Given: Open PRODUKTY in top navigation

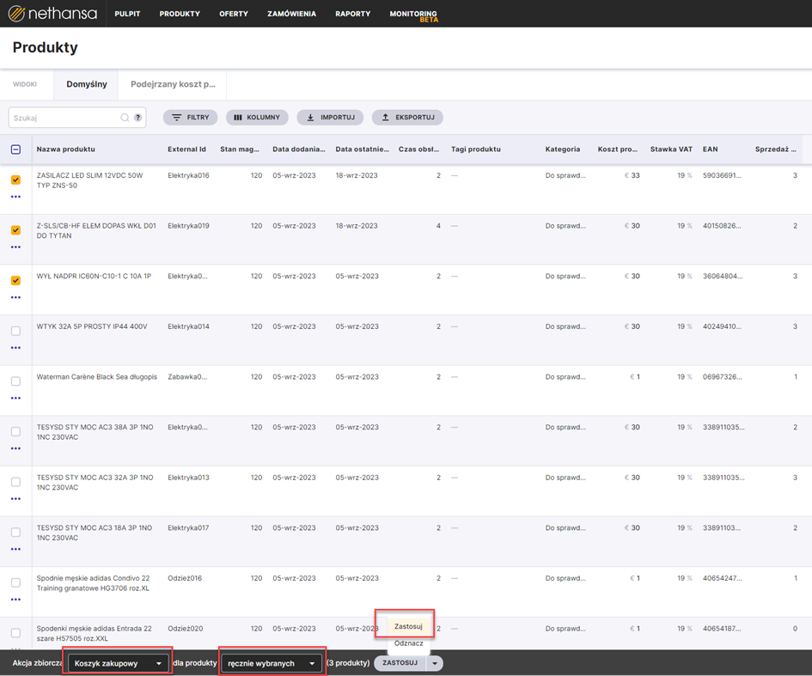Looking at the screenshot, I should point(180,14).
